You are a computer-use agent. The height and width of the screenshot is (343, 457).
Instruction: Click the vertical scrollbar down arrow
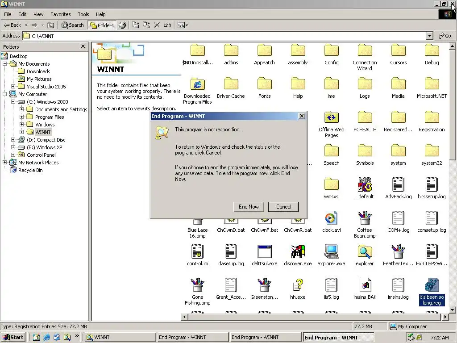tap(453, 310)
